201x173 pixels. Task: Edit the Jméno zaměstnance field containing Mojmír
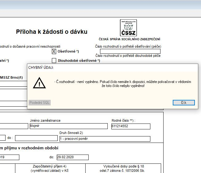pos(69,126)
